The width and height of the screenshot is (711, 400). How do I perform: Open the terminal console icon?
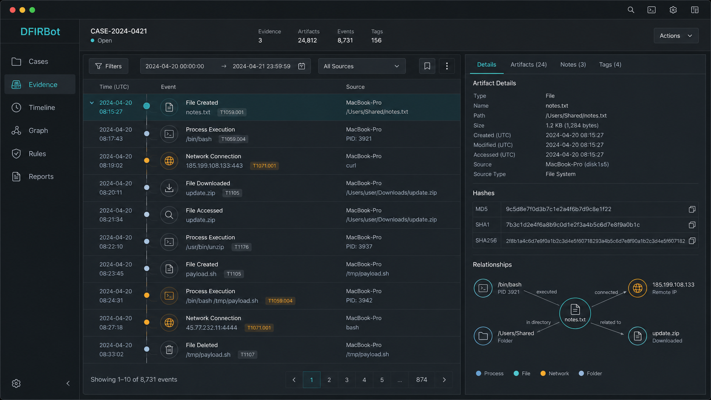[651, 10]
